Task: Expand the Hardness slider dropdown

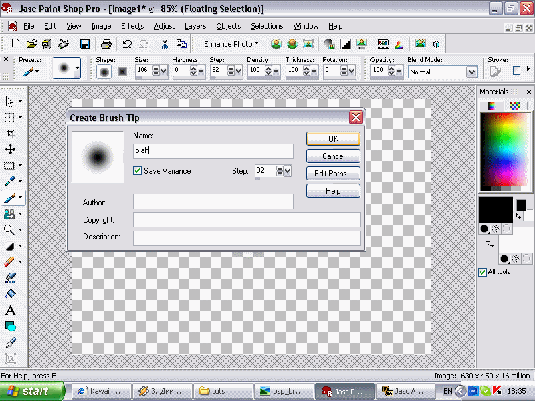Action: point(201,71)
